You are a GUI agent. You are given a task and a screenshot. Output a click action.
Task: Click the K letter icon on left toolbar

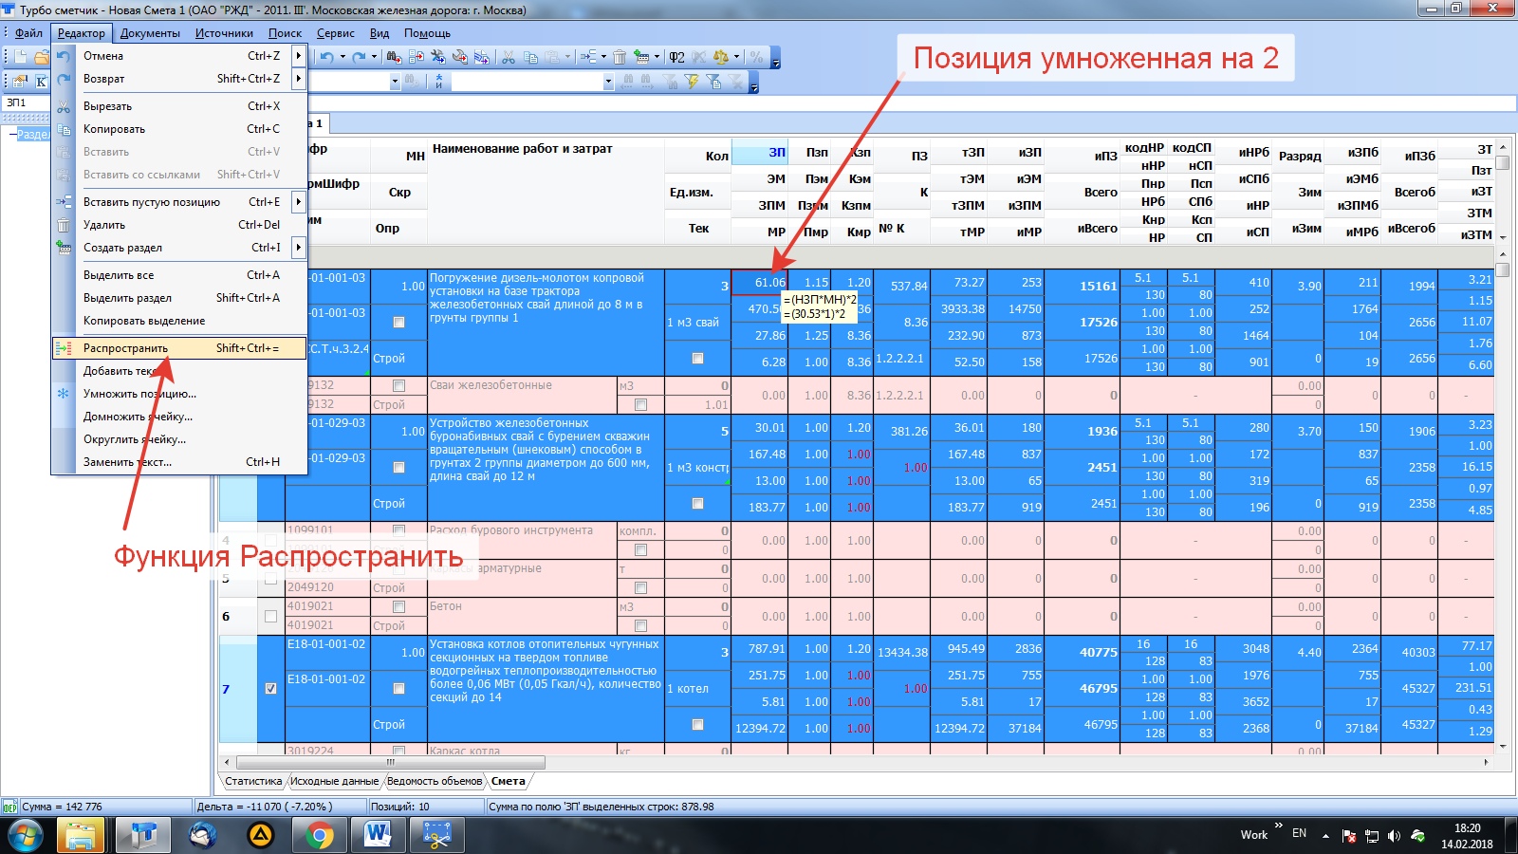pos(41,82)
